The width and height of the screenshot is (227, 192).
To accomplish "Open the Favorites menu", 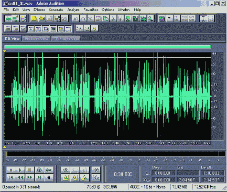I will point(91,10).
